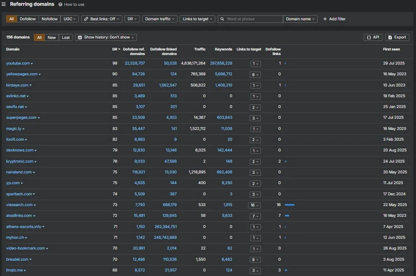Open Best links: Off dropdown
The height and width of the screenshot is (276, 416).
pos(102,19)
